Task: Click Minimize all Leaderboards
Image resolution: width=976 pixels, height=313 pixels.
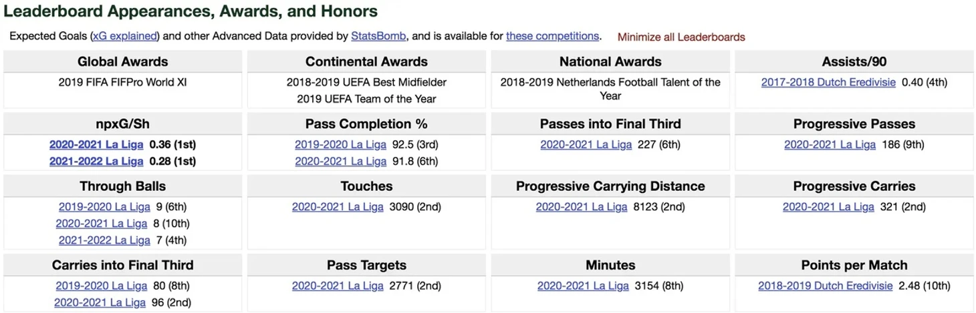Action: point(681,37)
